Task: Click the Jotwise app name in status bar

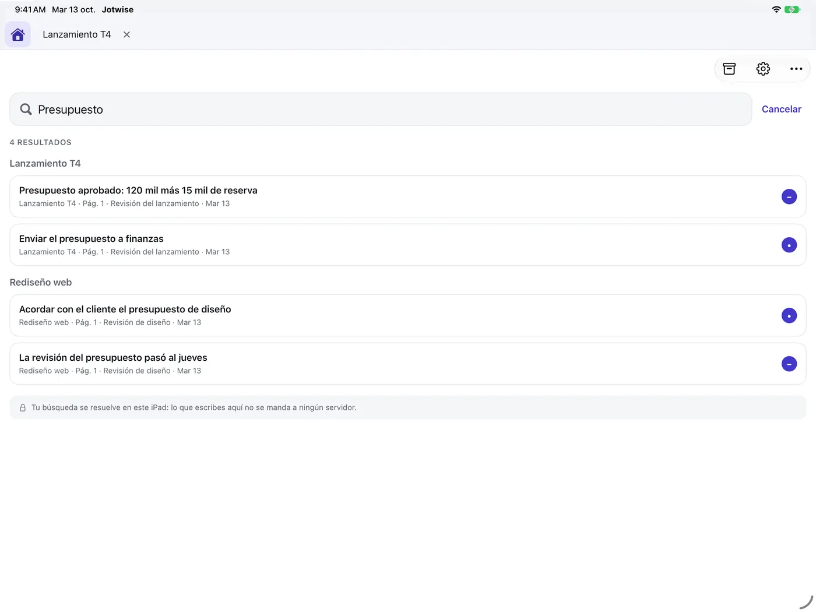Action: 117,9
